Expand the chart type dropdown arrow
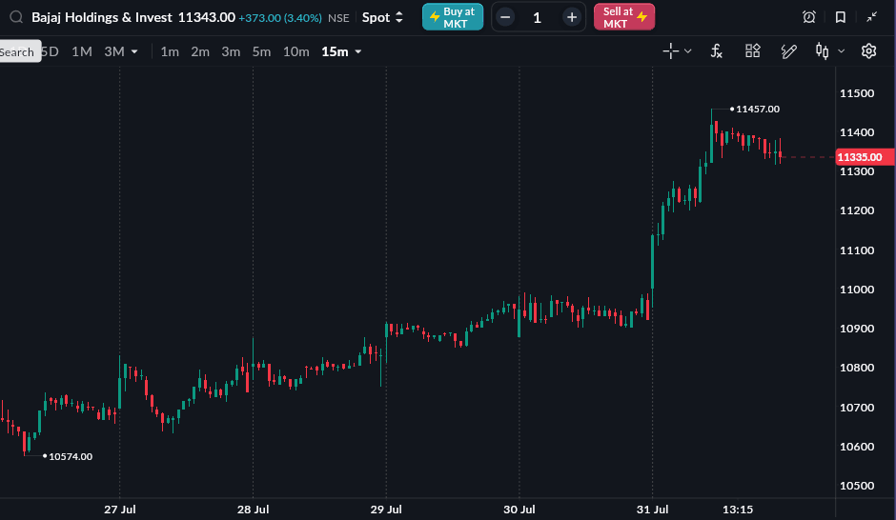896x520 pixels. tap(841, 51)
